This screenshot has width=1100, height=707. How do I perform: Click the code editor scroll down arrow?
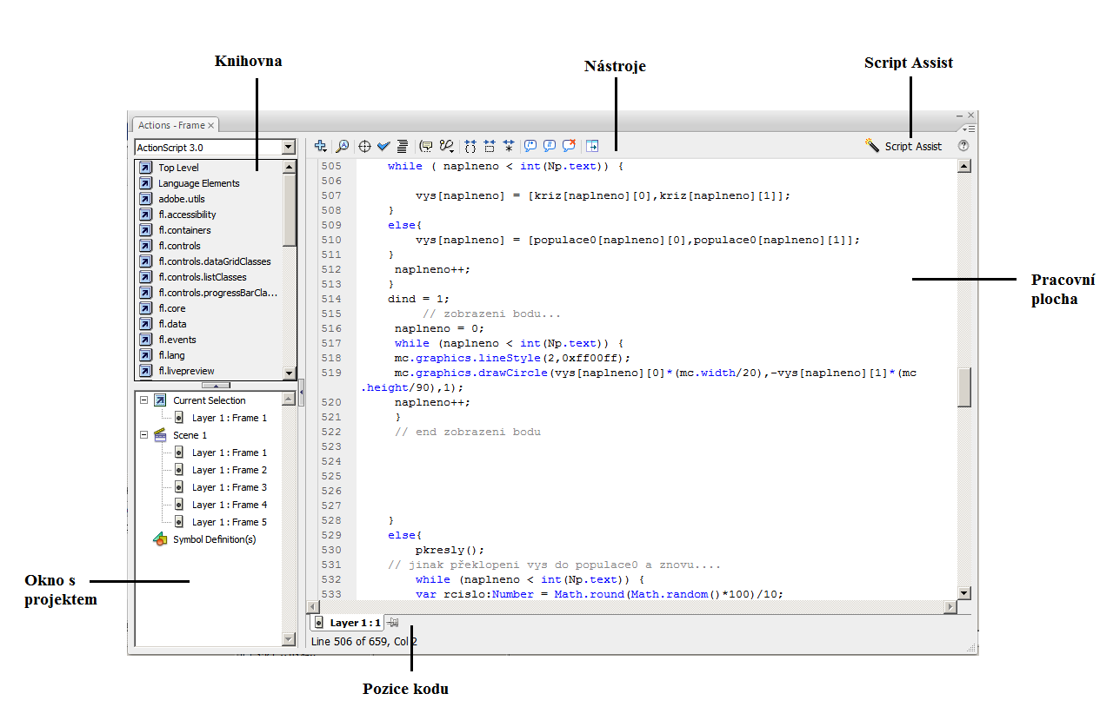[x=963, y=592]
